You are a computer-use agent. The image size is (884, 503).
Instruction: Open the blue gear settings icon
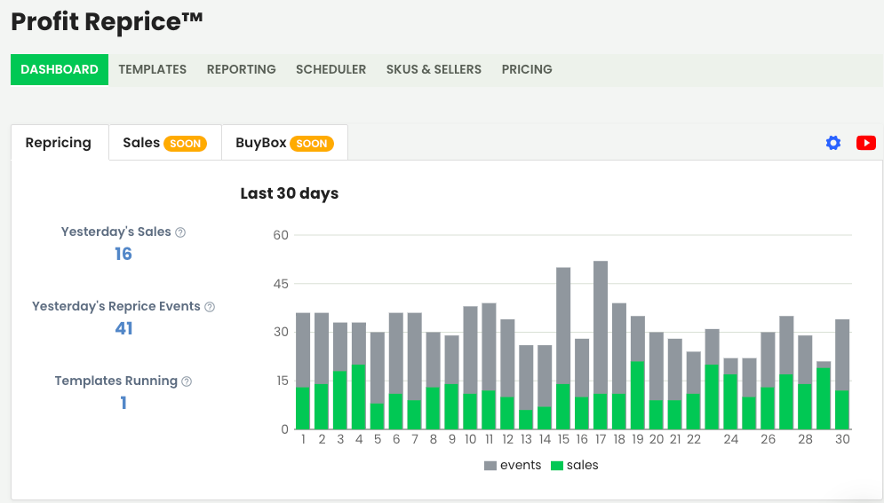pyautogui.click(x=833, y=143)
